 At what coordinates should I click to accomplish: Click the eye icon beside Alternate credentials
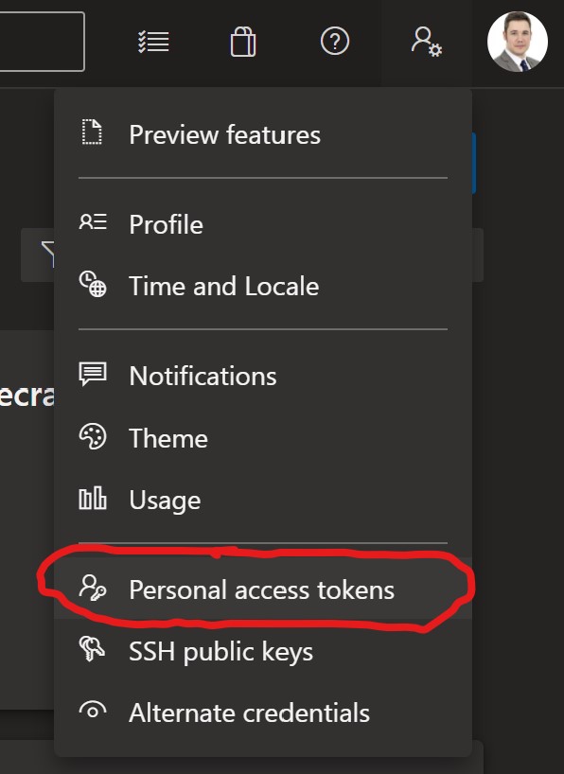(x=93, y=710)
